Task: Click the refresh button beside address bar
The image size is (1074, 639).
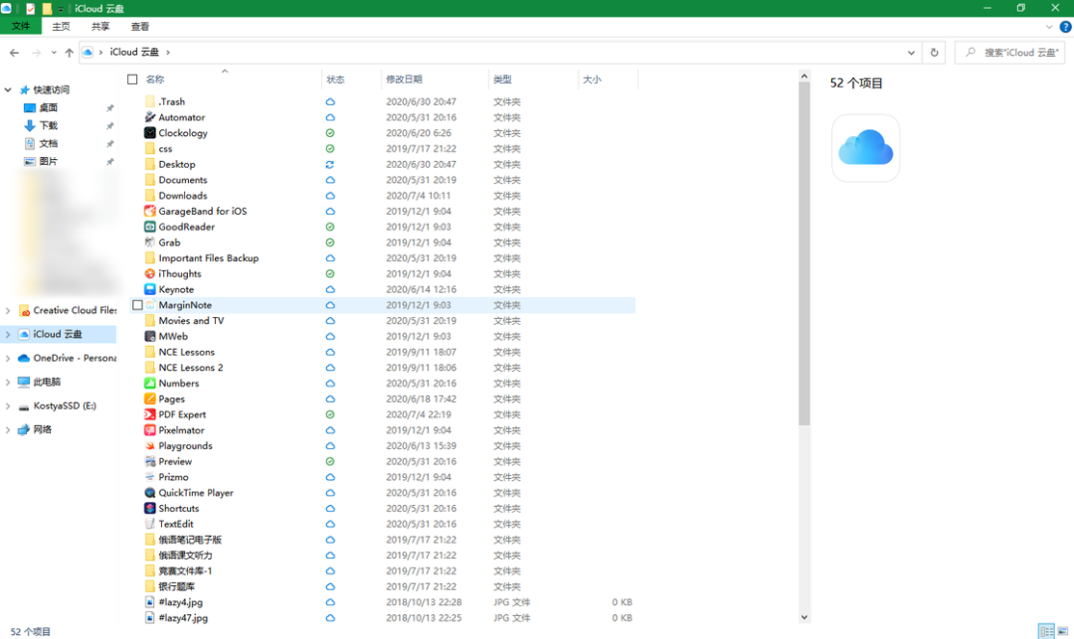Action: 934,52
